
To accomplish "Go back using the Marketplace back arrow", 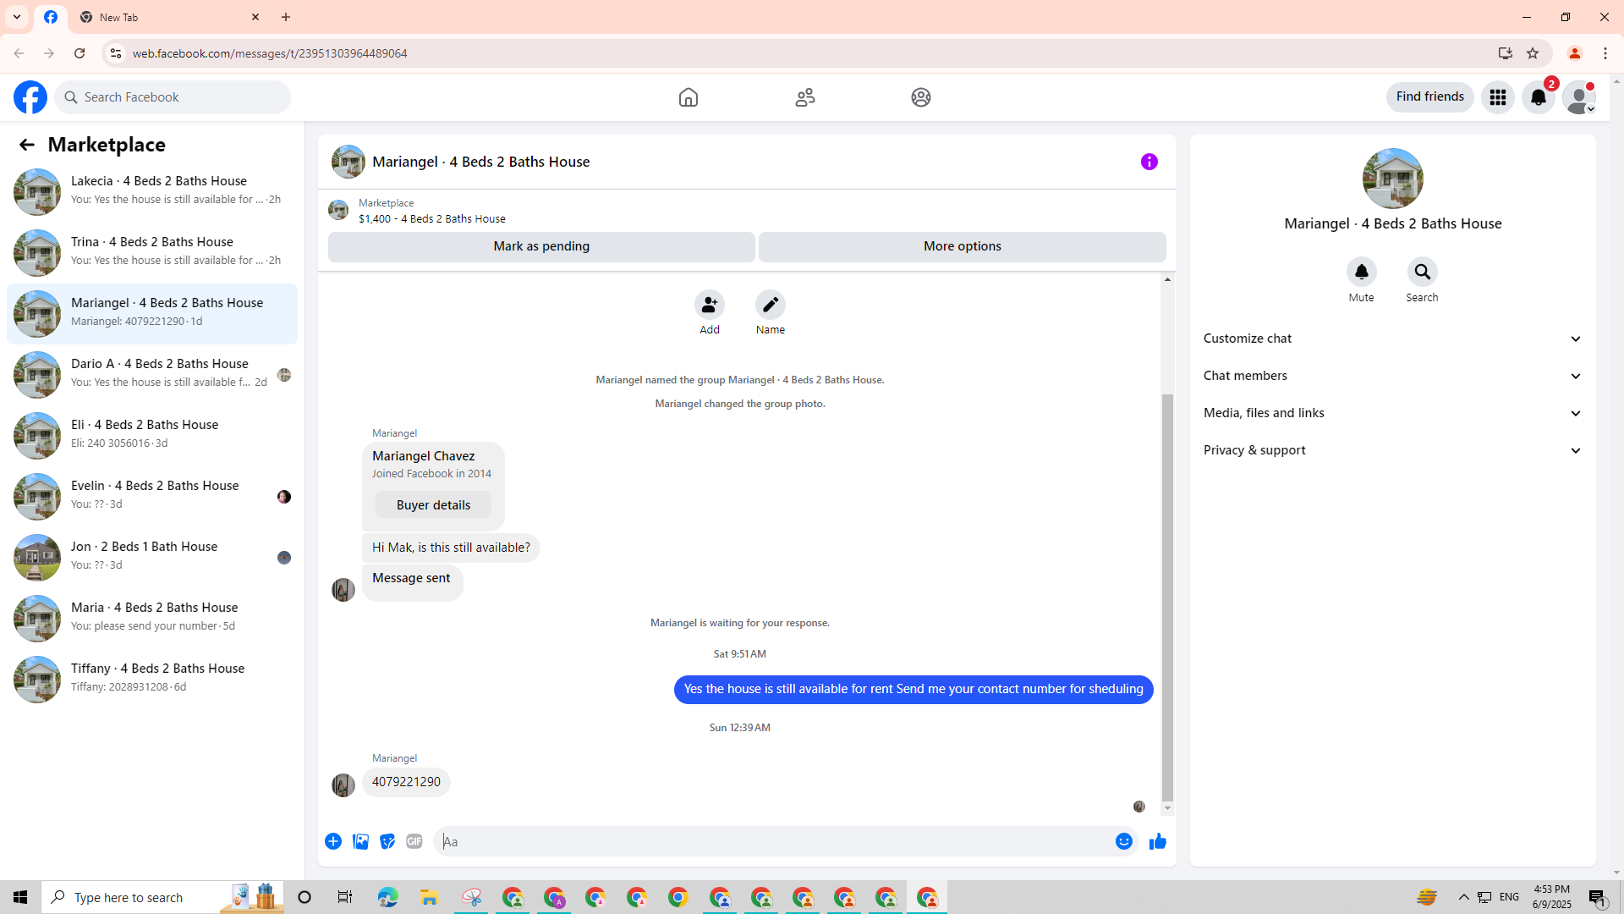I will coord(27,145).
